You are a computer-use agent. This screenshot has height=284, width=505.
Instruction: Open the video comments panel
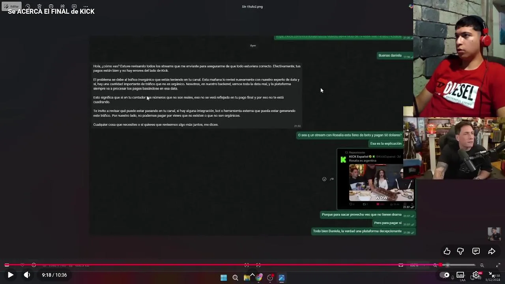pos(476,251)
